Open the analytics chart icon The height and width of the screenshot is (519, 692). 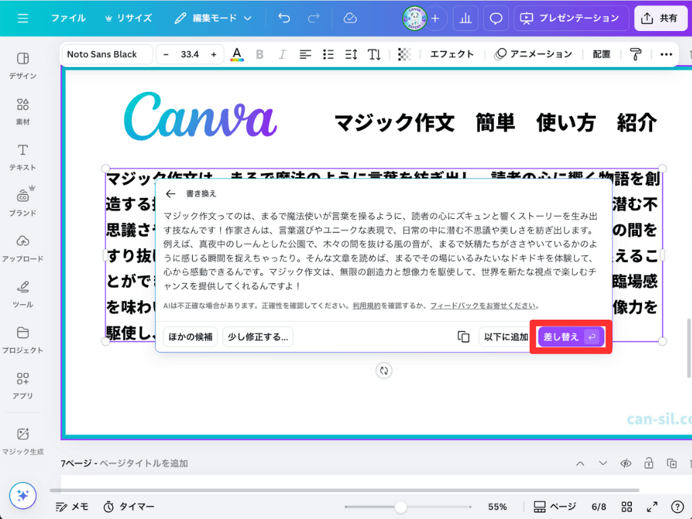click(466, 18)
